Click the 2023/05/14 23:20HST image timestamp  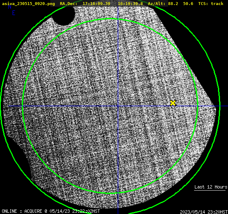click(x=204, y=212)
